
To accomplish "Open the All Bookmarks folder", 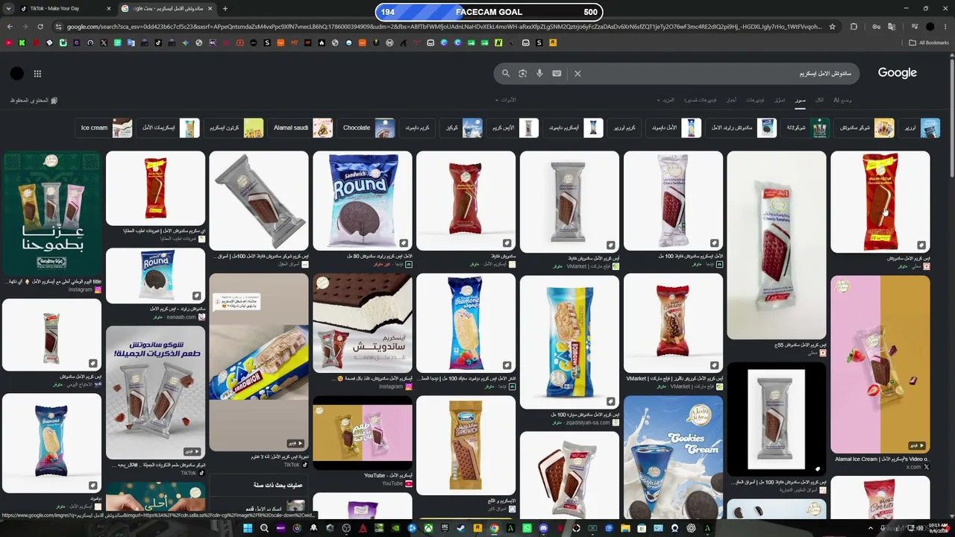I will click(930, 43).
